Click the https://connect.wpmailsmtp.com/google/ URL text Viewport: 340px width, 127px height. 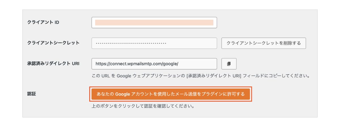tap(137, 64)
